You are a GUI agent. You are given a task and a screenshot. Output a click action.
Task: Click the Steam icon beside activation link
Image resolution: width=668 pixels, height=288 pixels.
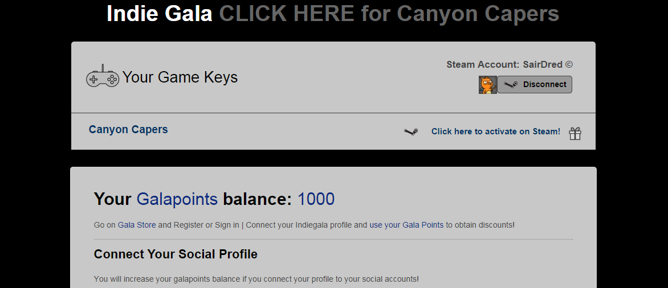pyautogui.click(x=410, y=131)
